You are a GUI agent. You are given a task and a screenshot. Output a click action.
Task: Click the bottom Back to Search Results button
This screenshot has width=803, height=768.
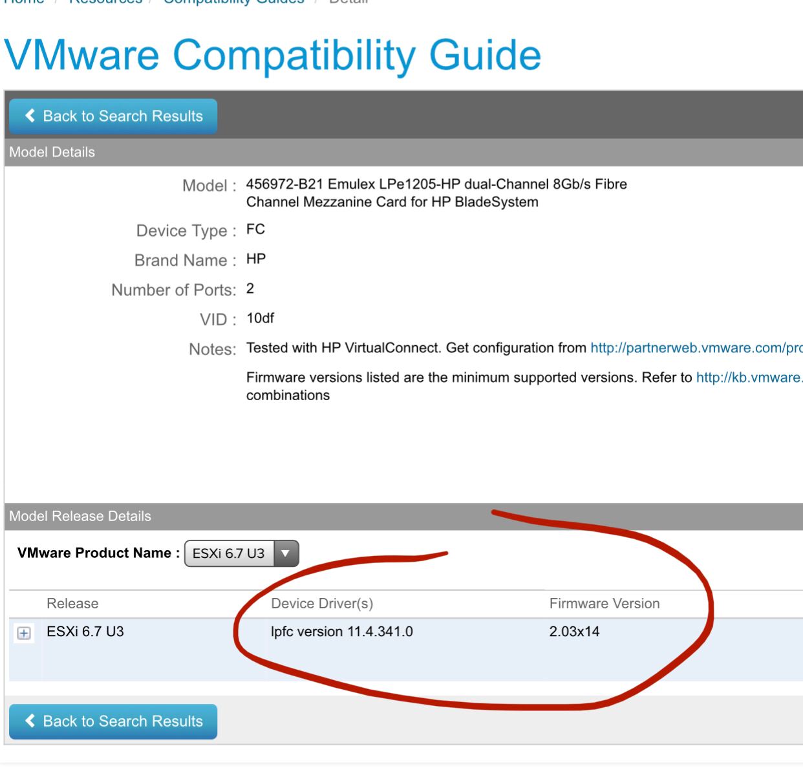113,721
